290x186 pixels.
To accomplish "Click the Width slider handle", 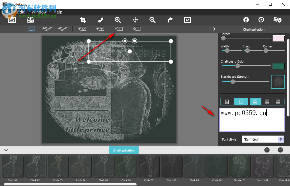I will click(227, 50).
